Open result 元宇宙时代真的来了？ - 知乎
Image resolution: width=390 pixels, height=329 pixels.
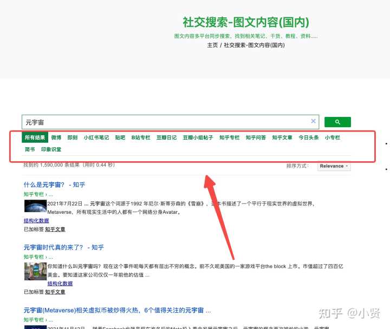click(64, 247)
